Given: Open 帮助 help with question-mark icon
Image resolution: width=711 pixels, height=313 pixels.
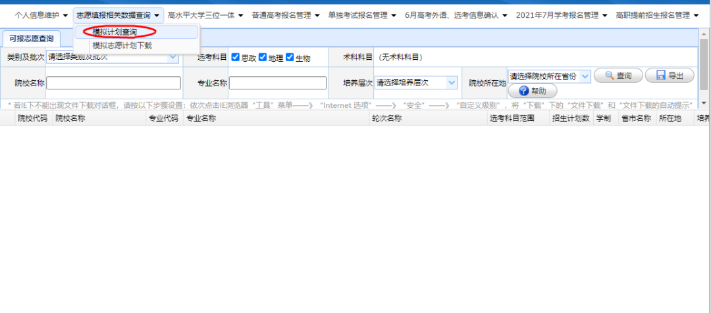Looking at the screenshot, I should (532, 91).
